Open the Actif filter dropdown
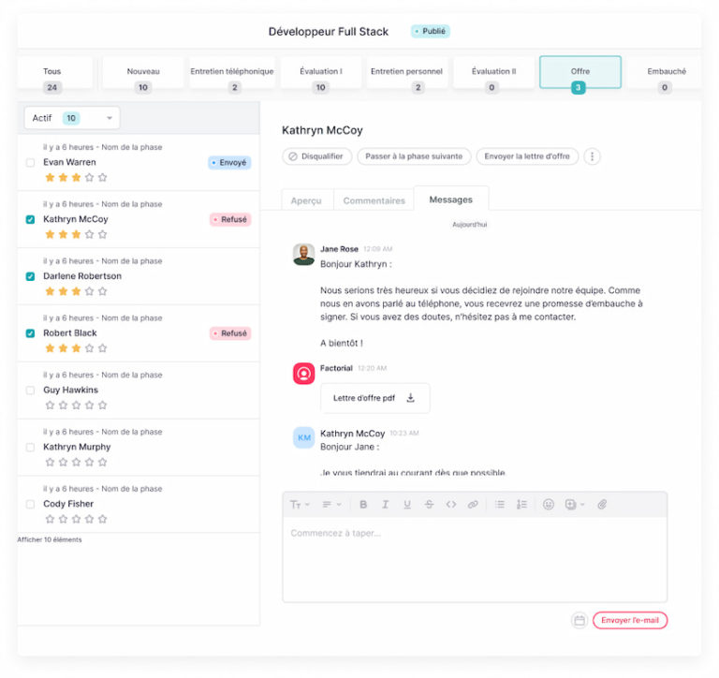Screen dimensions: 719x678 point(72,118)
